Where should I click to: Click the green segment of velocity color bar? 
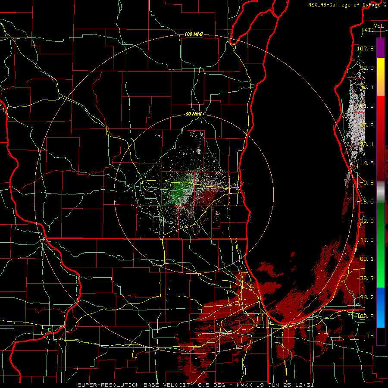[x=381, y=245]
